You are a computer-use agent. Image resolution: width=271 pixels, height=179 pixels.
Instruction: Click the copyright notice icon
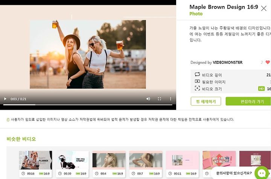(x=8, y=120)
